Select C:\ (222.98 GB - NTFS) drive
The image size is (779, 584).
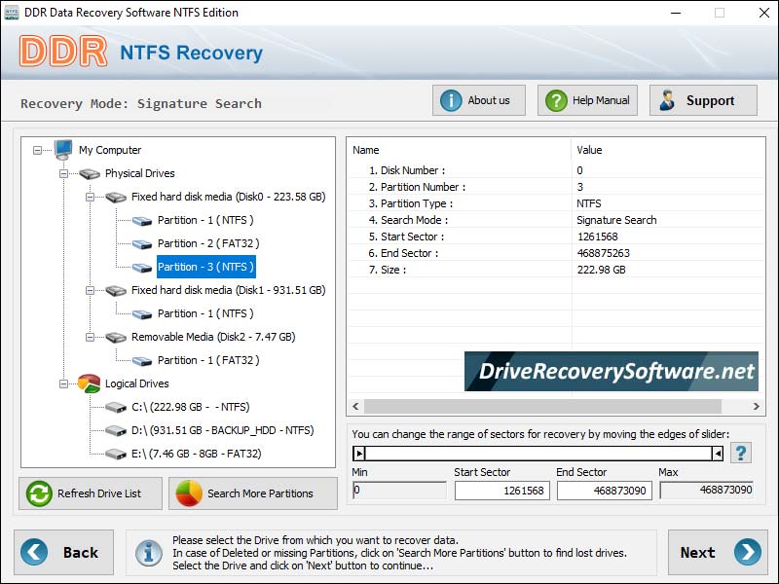pos(191,407)
